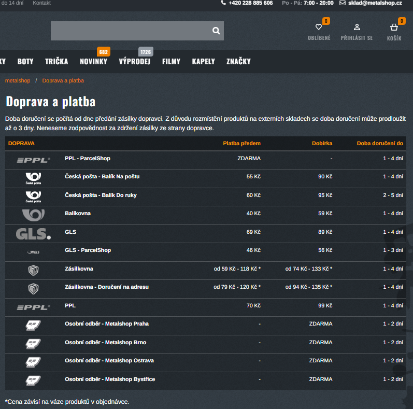The width and height of the screenshot is (413, 409).
Task: Click small GLS ParcelShop logo
Action: click(x=34, y=252)
